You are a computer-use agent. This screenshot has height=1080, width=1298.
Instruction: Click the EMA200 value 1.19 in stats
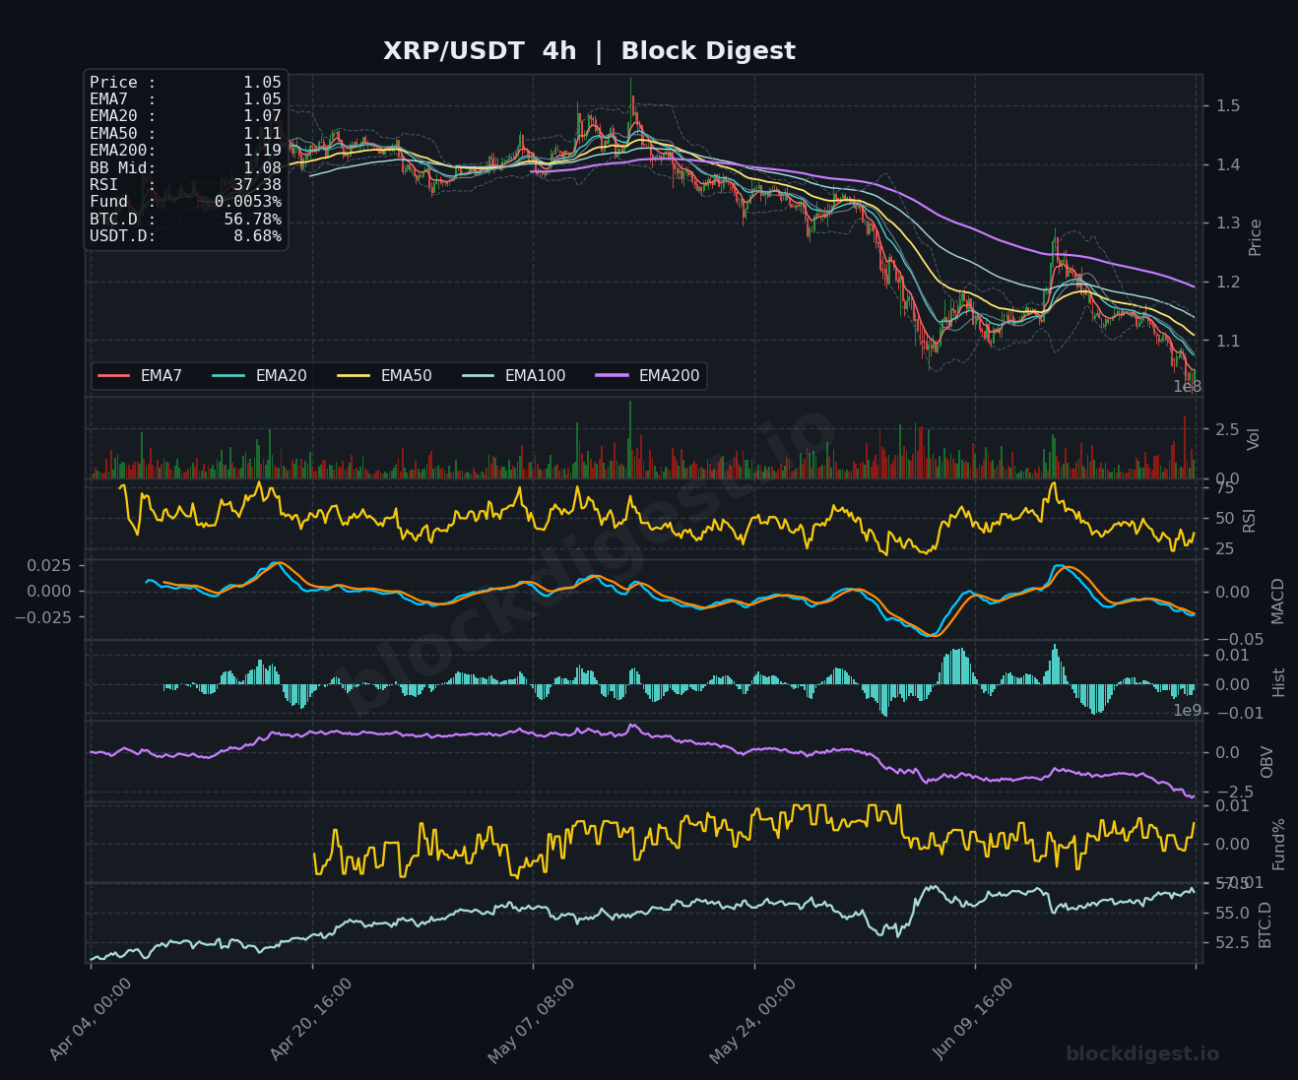[x=262, y=151]
